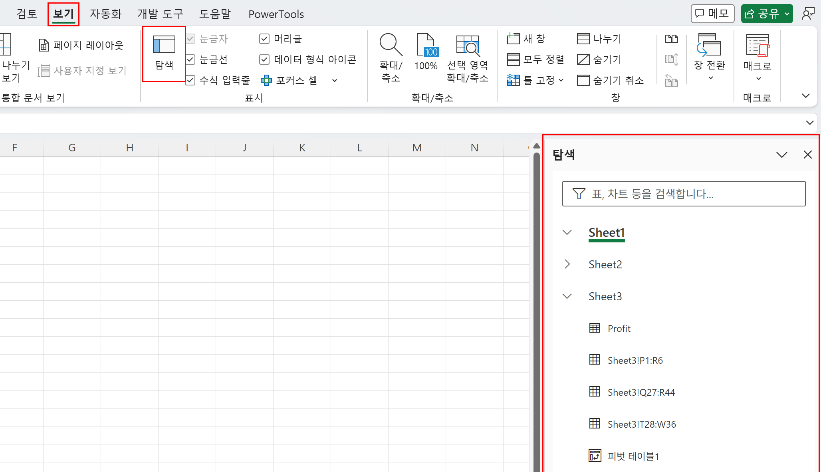This screenshot has width=821, height=472.
Task: Toggle the 눈금선 gridlines checkbox
Action: click(190, 59)
